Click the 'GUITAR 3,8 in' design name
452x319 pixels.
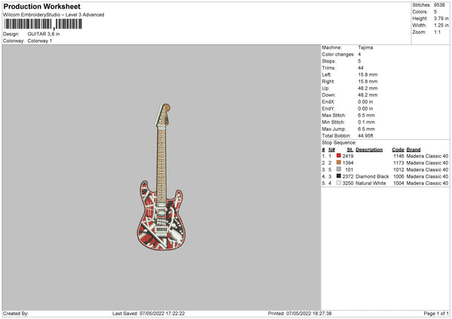point(44,34)
